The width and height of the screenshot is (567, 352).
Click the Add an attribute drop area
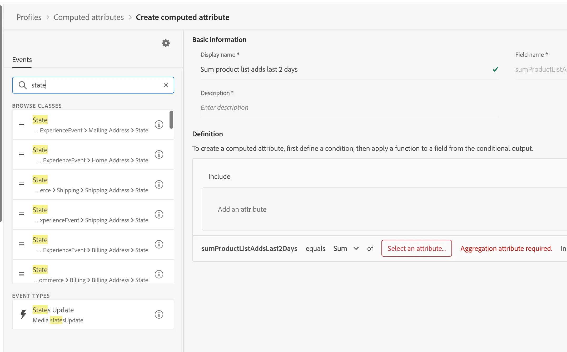click(384, 209)
